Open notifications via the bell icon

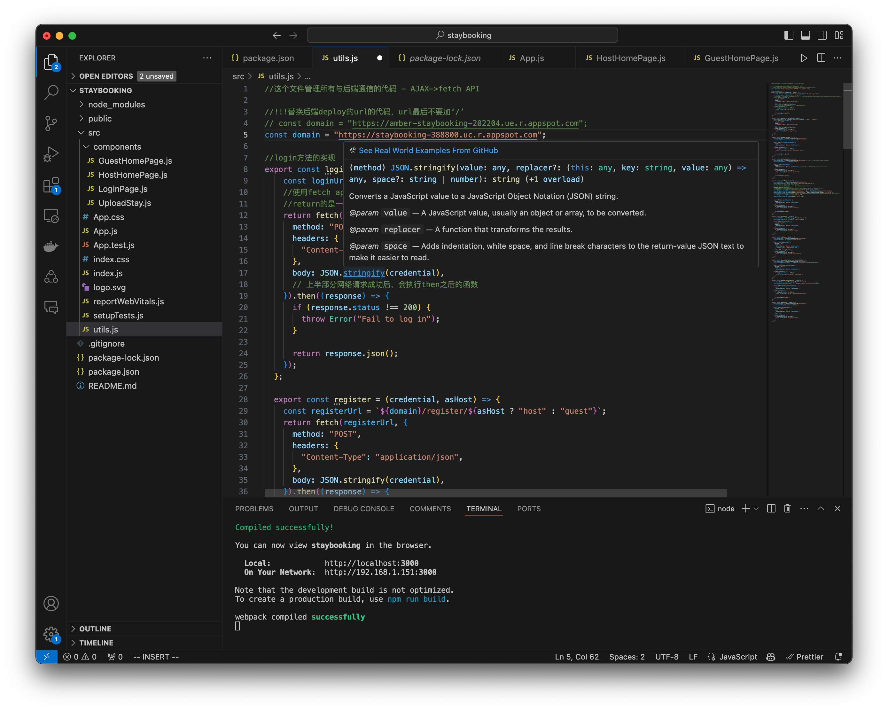(839, 657)
